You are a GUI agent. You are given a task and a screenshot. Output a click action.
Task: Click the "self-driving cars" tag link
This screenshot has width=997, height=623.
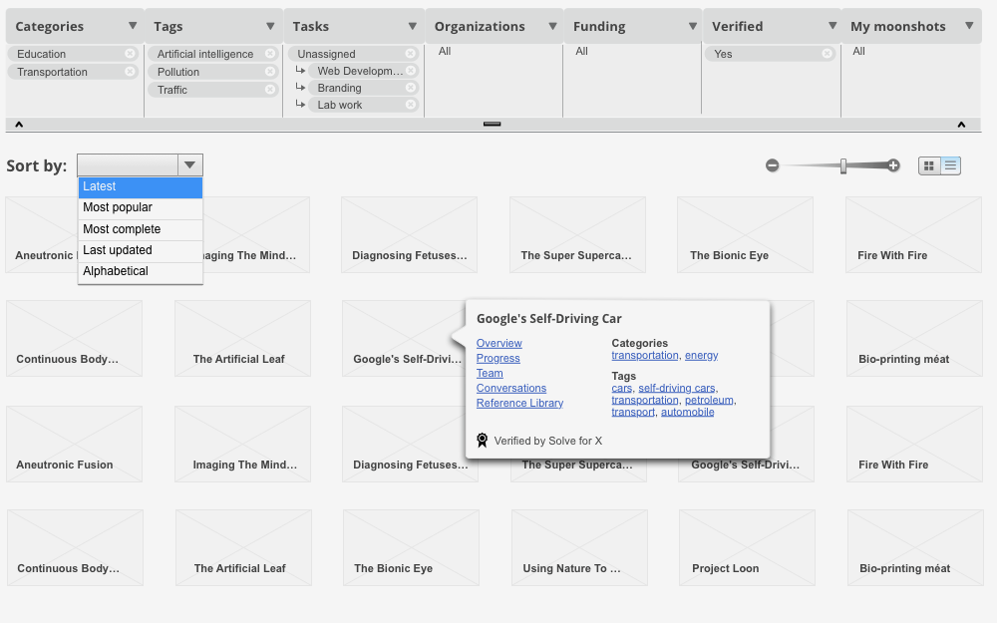676,388
